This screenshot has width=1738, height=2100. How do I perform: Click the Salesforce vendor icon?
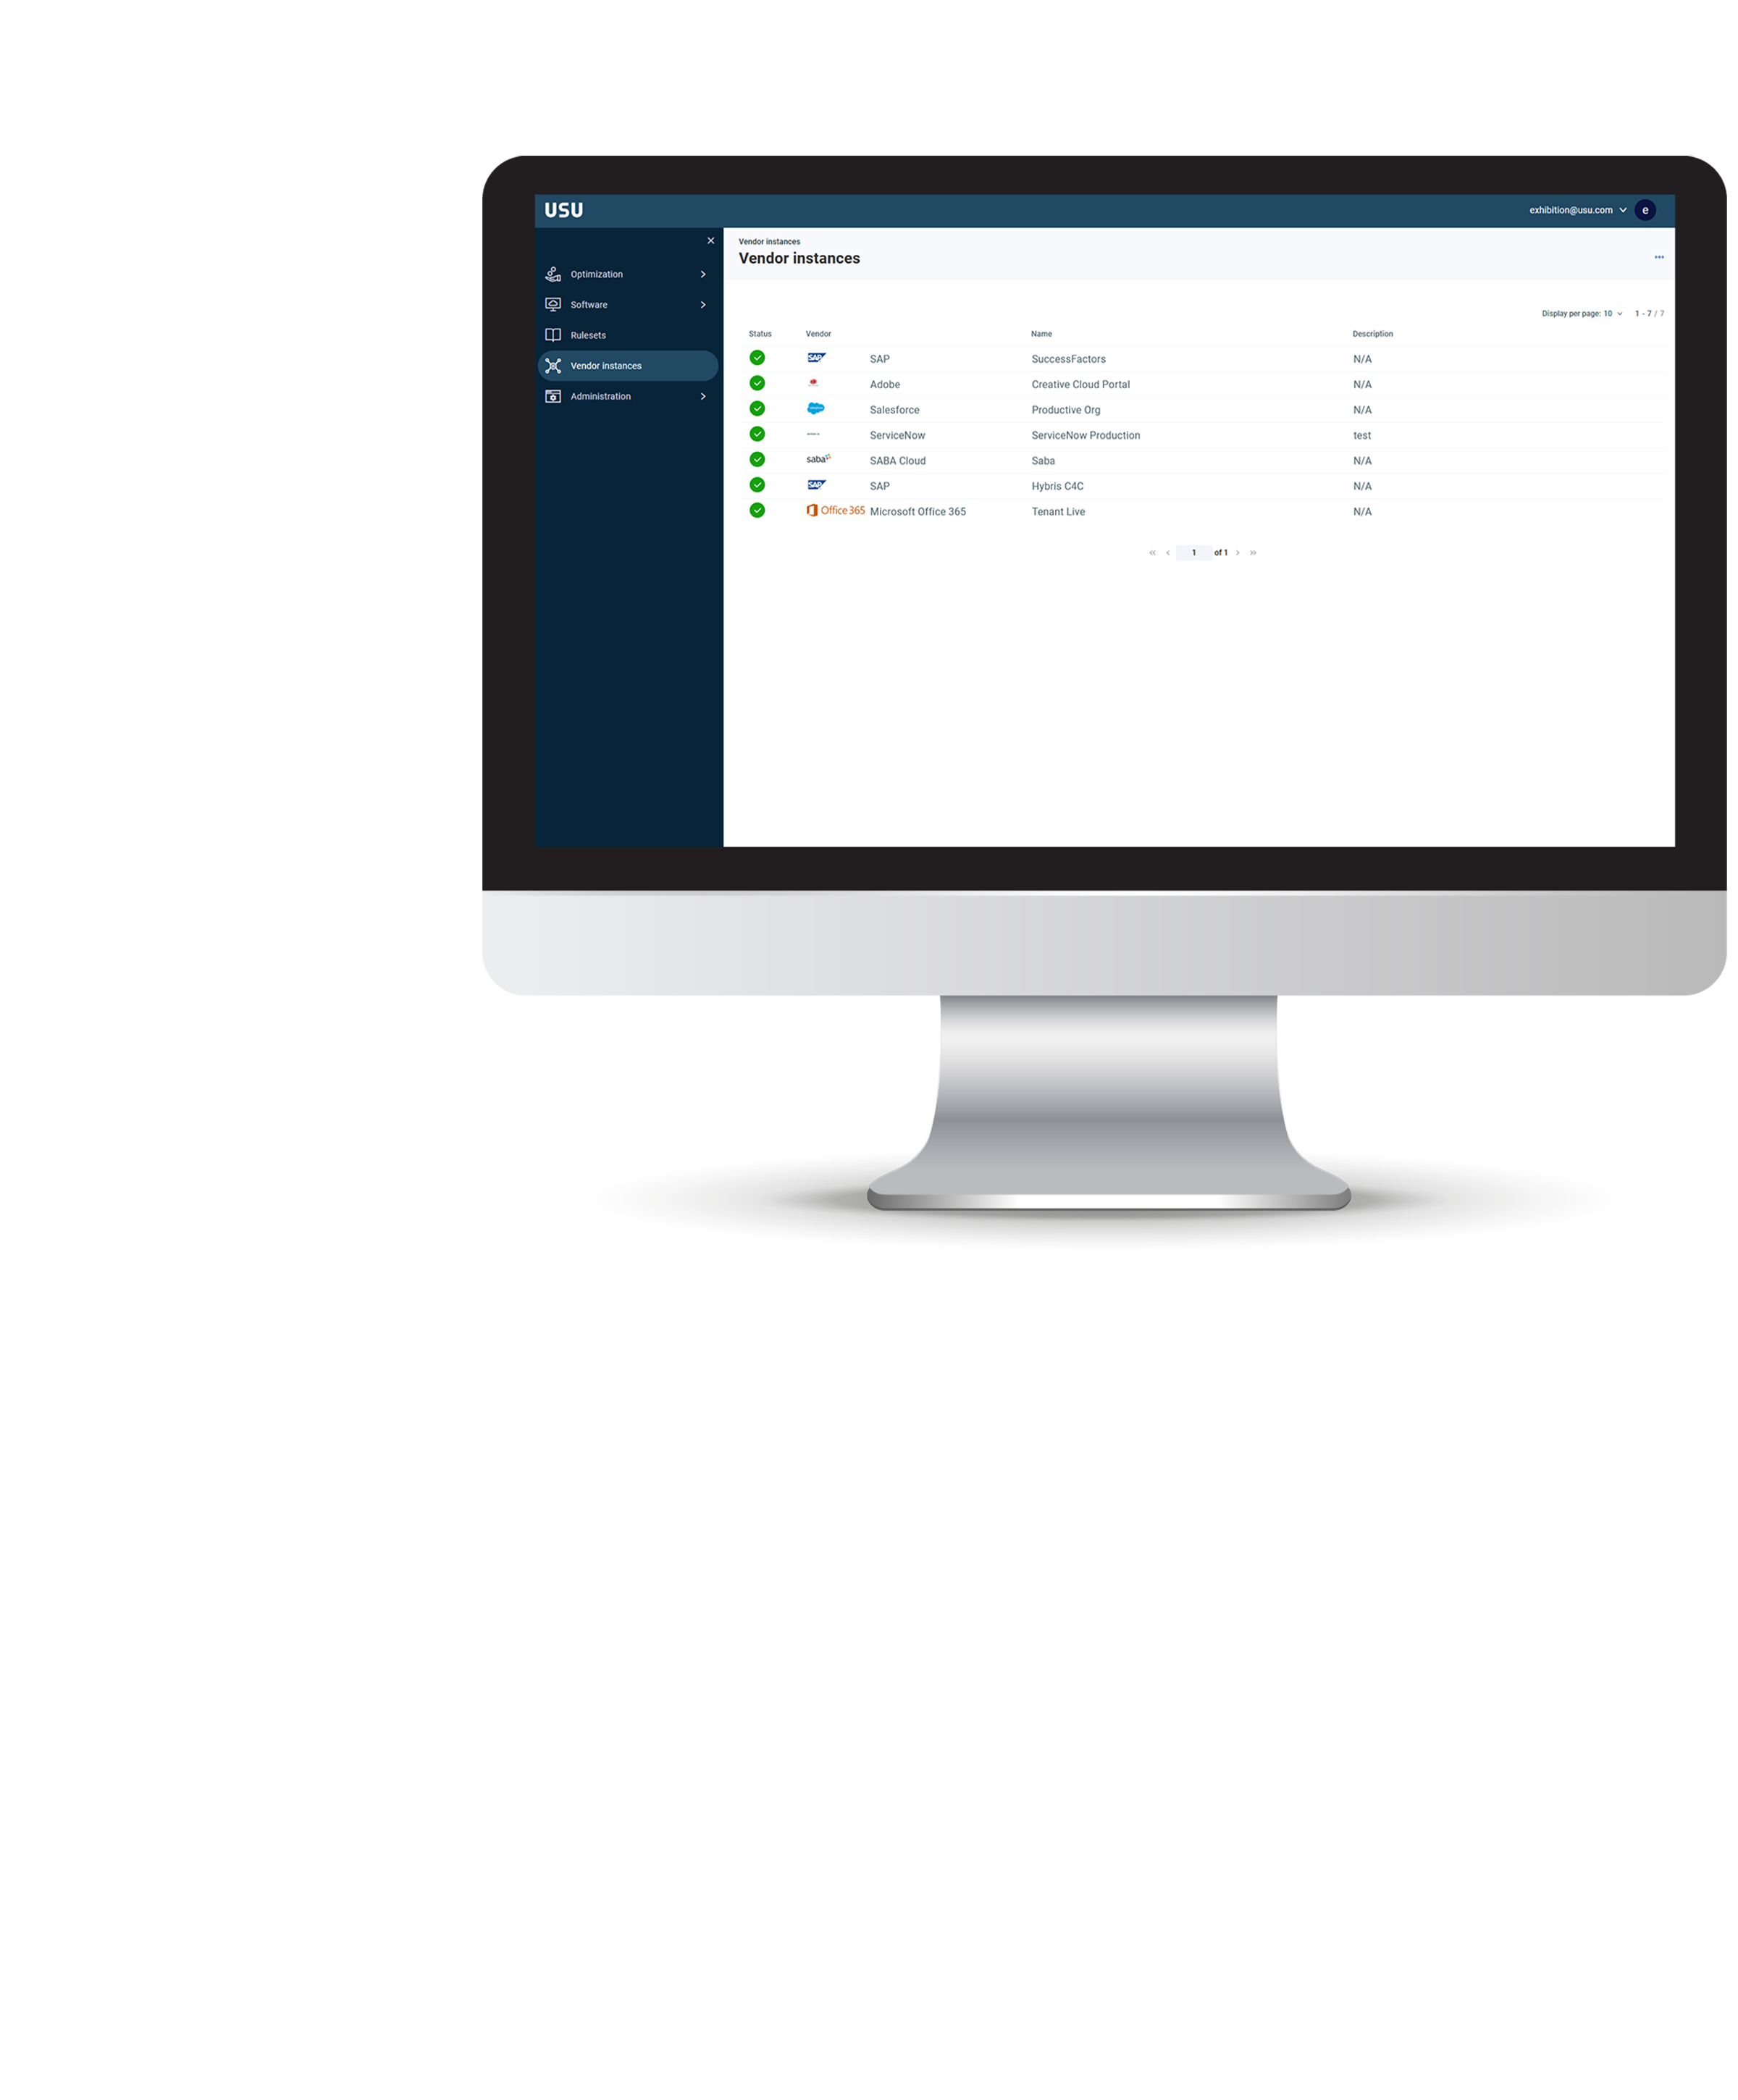813,408
